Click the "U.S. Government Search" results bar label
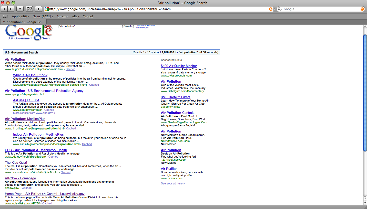The height and width of the screenshot is (209, 367). [21, 52]
